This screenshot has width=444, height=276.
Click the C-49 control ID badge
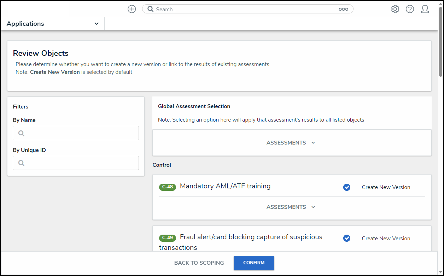tap(168, 238)
